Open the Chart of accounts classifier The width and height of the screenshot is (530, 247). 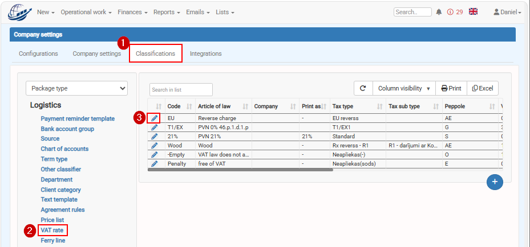tap(64, 149)
